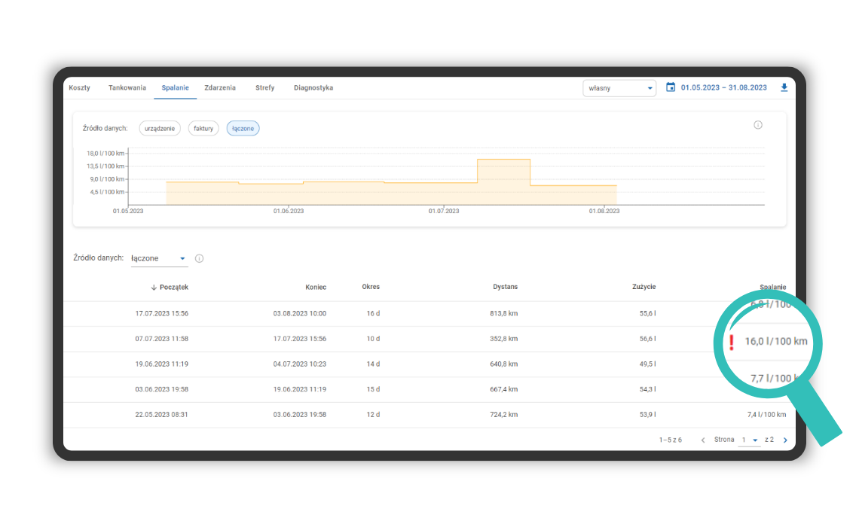The height and width of the screenshot is (527, 859).
Task: Click info icon next to source dropdown
Action: [199, 258]
